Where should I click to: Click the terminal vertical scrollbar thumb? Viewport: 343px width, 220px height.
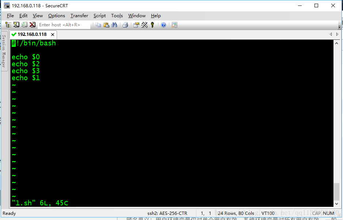point(337,191)
